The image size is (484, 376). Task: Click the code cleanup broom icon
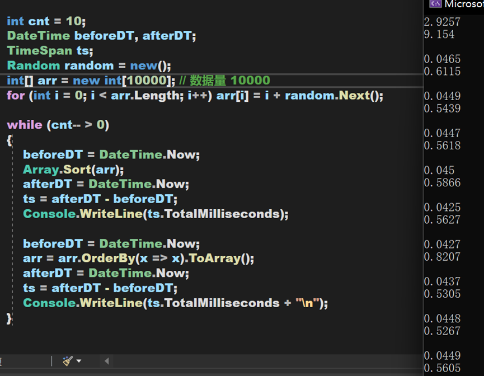[68, 360]
